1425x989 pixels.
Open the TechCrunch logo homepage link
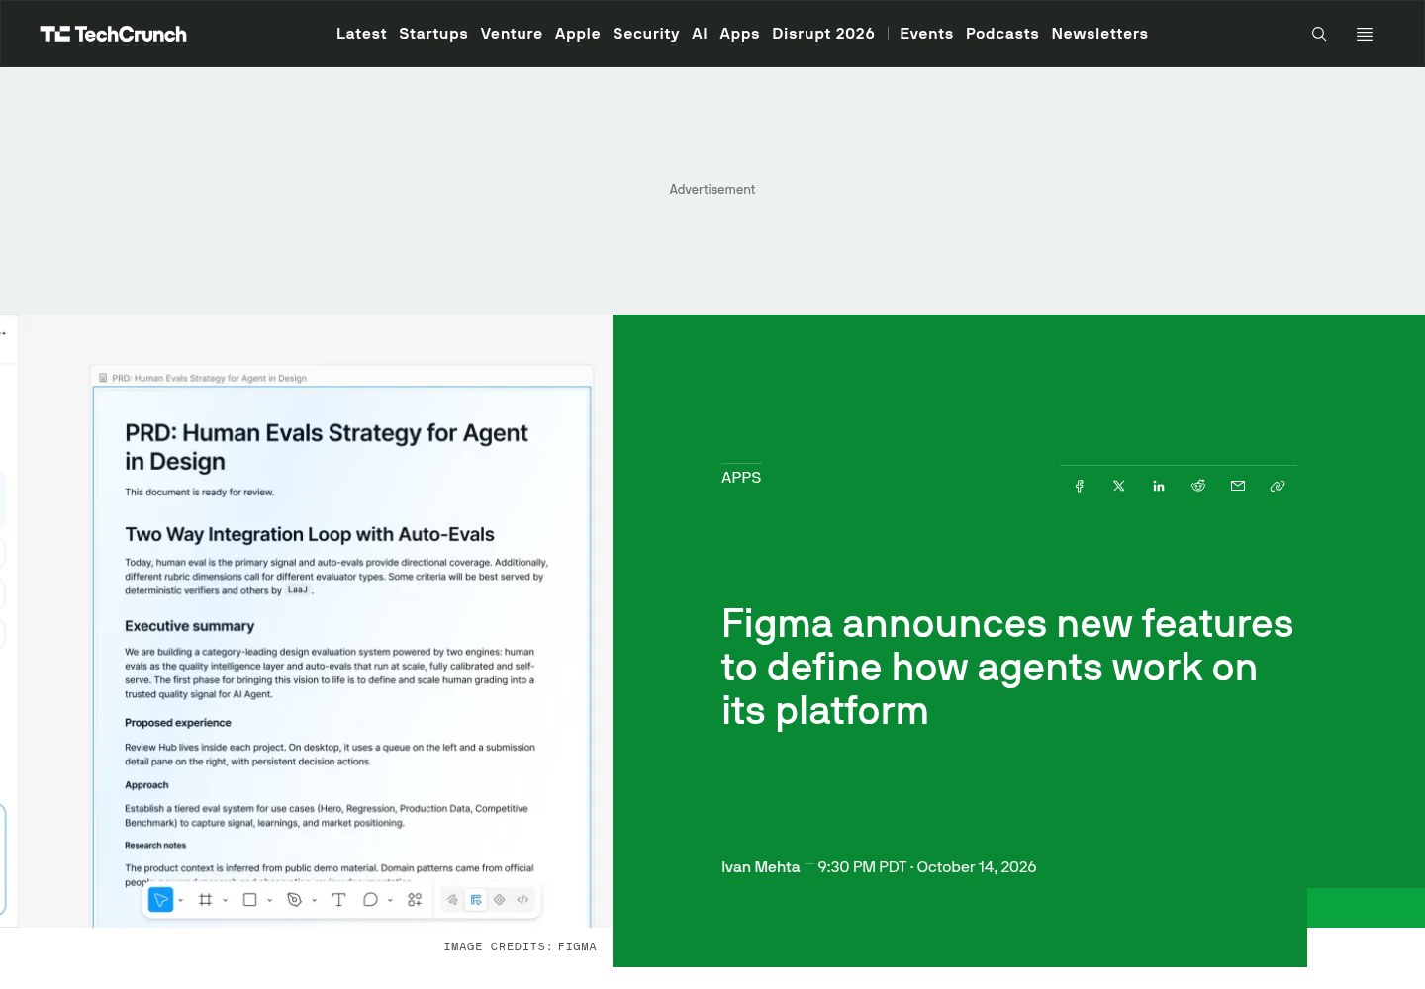[x=113, y=34]
